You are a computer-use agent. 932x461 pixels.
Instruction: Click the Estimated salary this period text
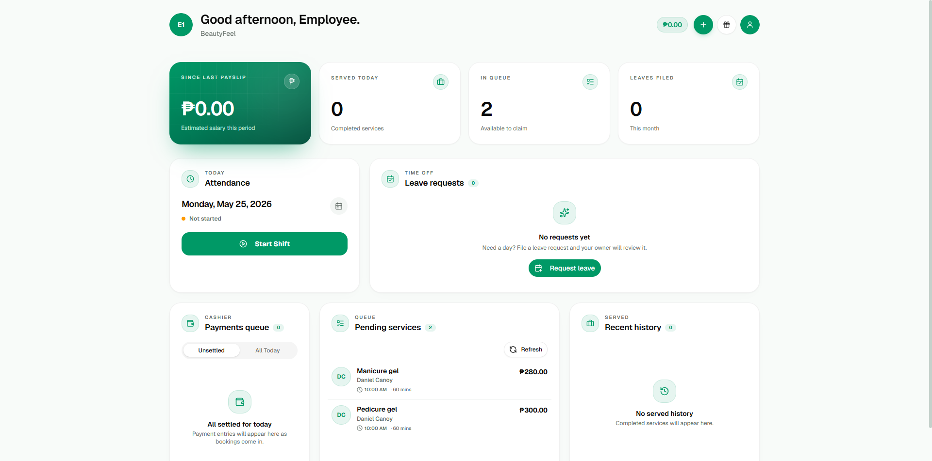coord(218,128)
